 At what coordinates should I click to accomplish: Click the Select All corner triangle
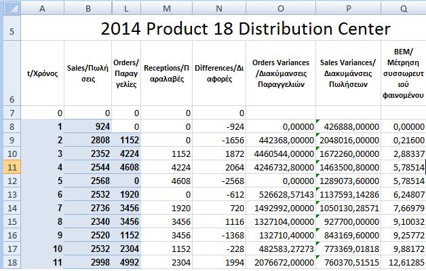pyautogui.click(x=12, y=8)
